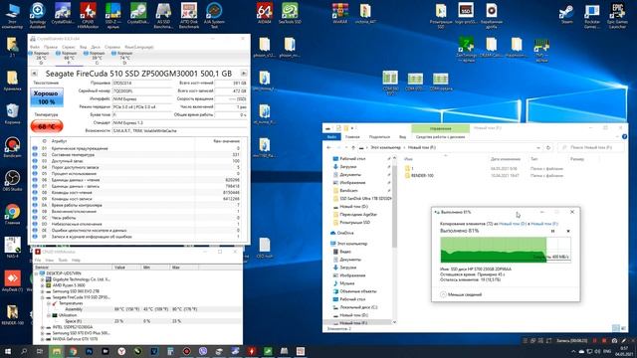The height and width of the screenshot is (358, 637).
Task: Open the Tools menu in HWMonitor
Action: tap(63, 261)
